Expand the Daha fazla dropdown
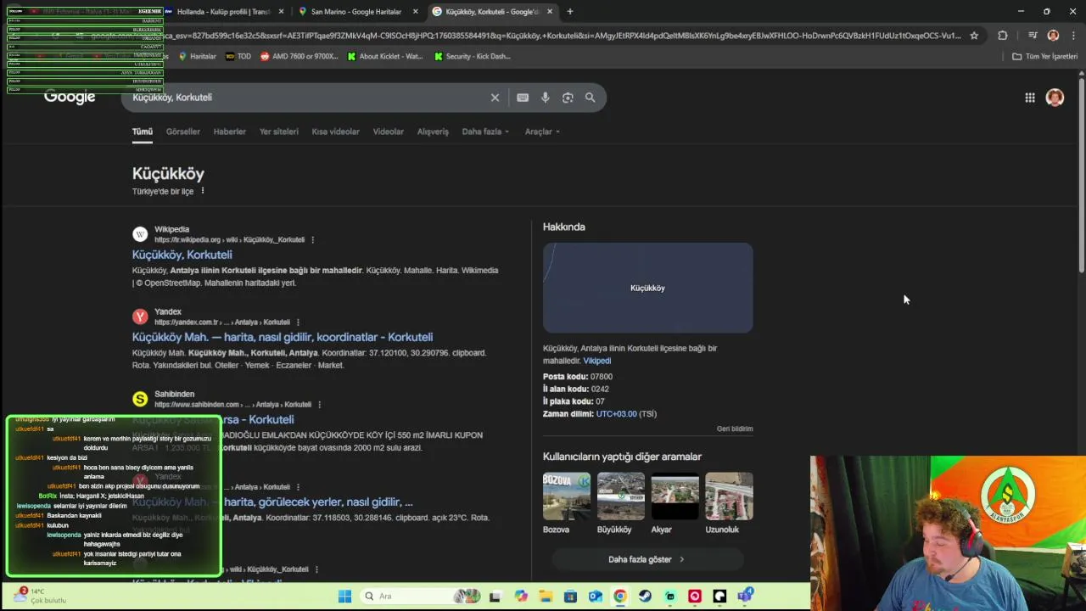The image size is (1086, 611). (485, 132)
